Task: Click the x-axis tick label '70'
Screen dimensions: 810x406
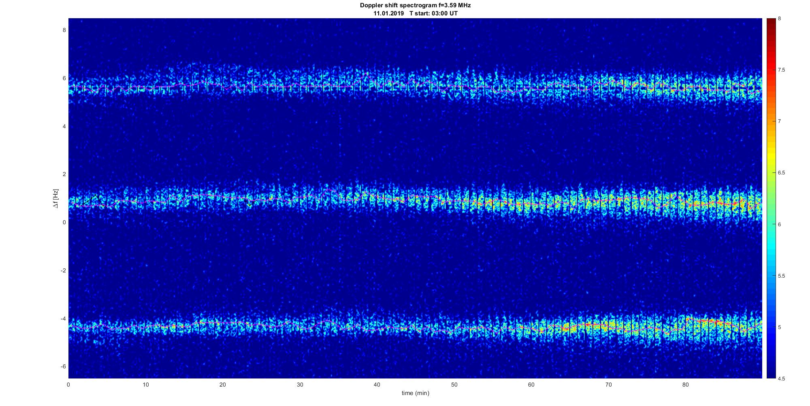Action: 608,385
